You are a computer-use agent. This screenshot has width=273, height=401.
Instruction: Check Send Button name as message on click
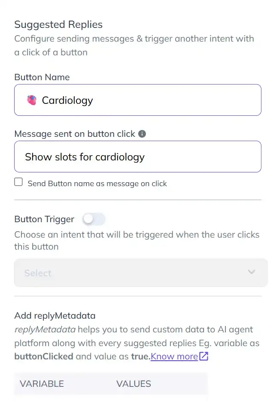point(18,182)
